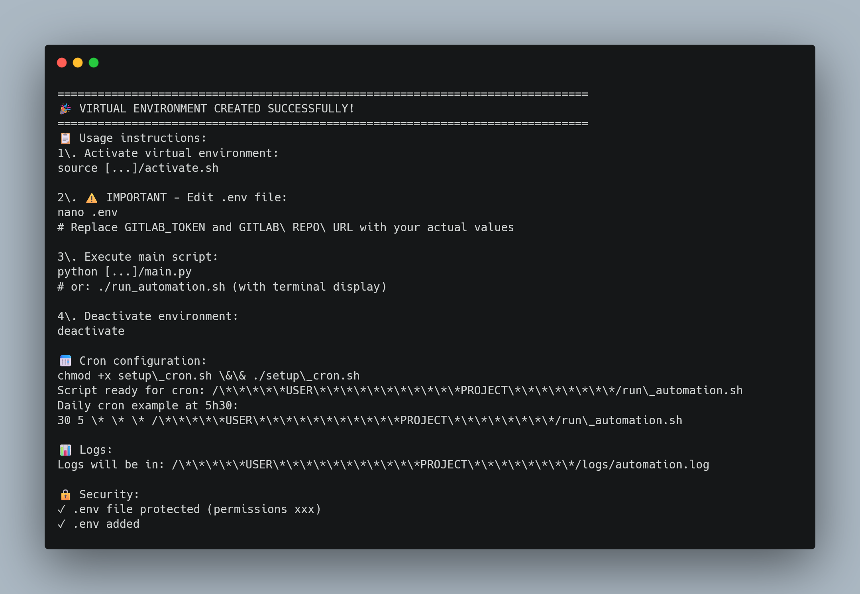Click the 'deactivate' command text

tap(91, 331)
